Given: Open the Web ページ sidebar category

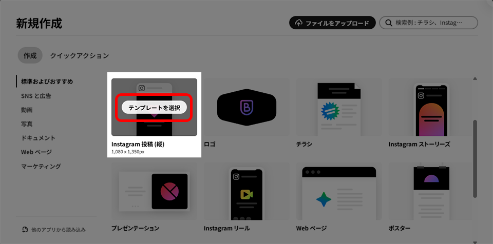Looking at the screenshot, I should (36, 152).
